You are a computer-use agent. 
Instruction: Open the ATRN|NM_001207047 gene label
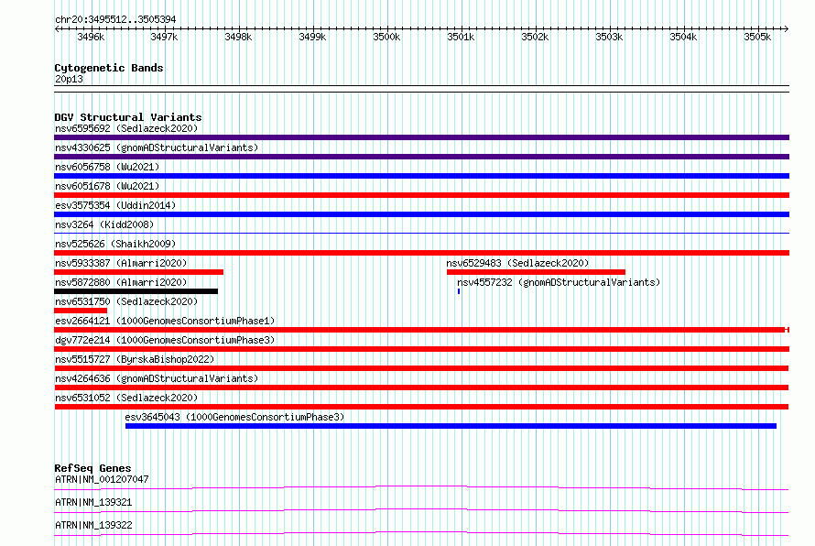102,479
